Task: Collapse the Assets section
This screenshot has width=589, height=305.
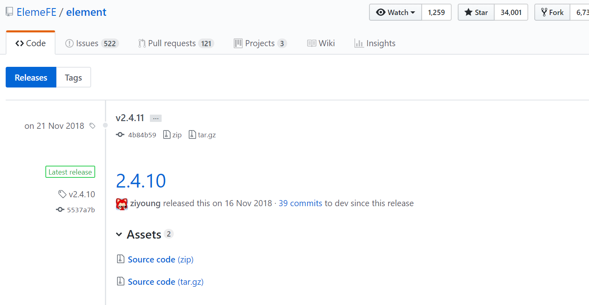Action: pyautogui.click(x=119, y=234)
